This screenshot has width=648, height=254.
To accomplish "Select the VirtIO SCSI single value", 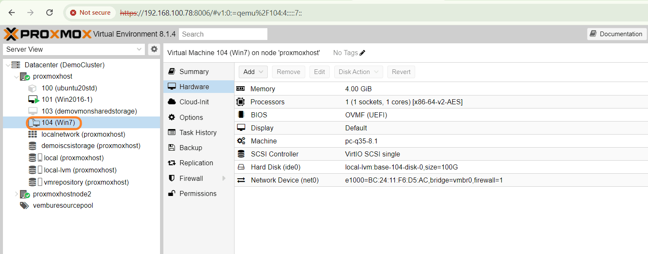I will click(x=373, y=154).
